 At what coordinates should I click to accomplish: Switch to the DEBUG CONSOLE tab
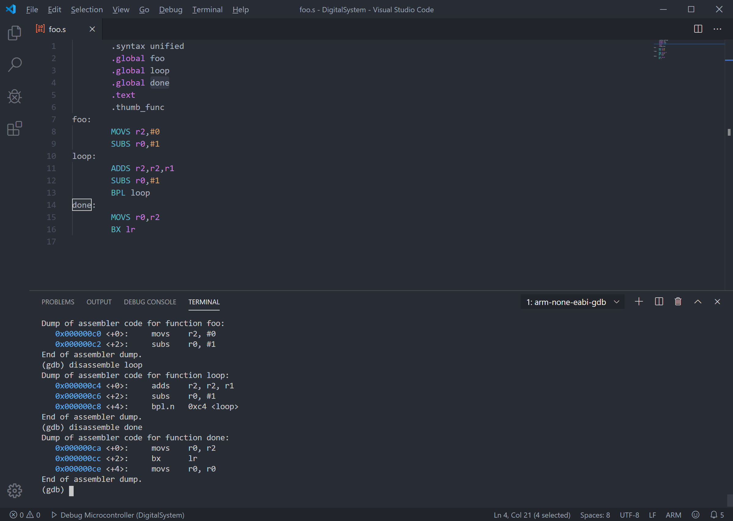tap(150, 302)
